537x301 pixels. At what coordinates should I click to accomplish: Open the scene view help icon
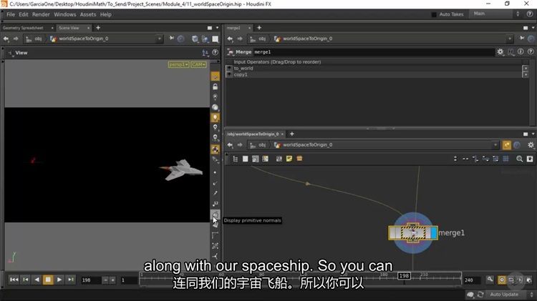click(215, 52)
